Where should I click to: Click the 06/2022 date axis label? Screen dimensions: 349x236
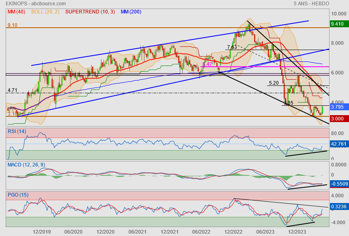point(201,232)
